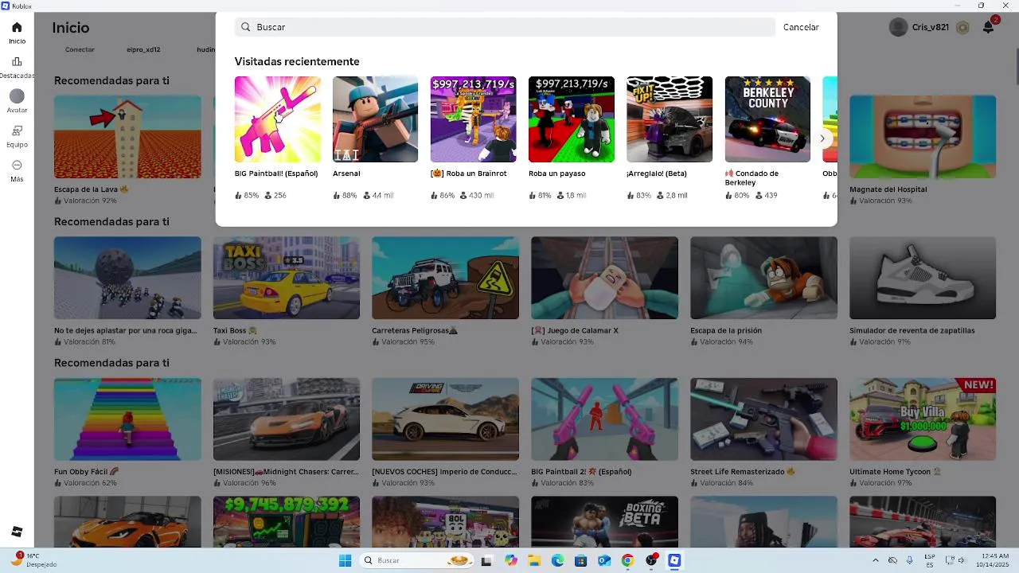The image size is (1019, 573).
Task: Open the Avatar section in sidebar
Action: click(x=17, y=101)
